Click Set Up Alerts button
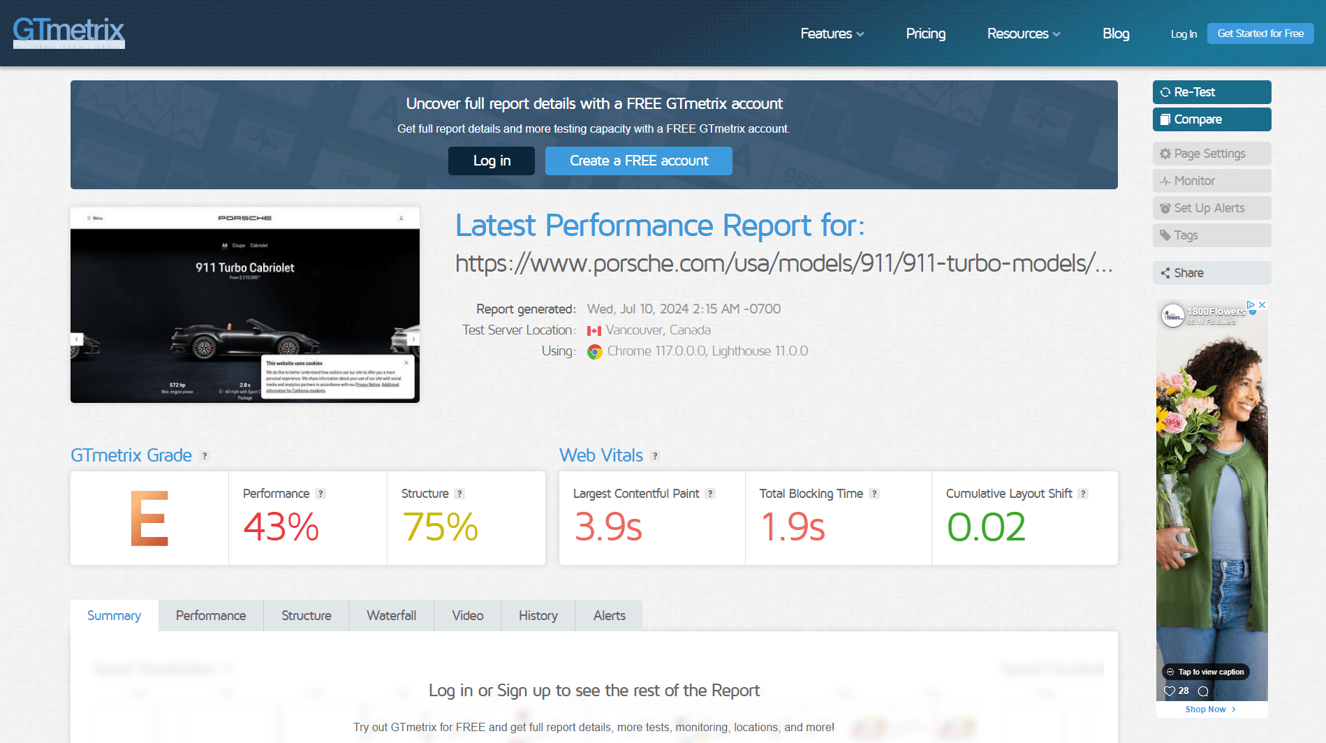 pyautogui.click(x=1211, y=208)
